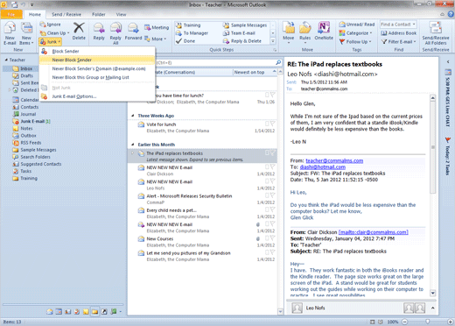Screen dimensions: 455x326
Task: Click the Ignore conversation icon
Action: (43, 25)
